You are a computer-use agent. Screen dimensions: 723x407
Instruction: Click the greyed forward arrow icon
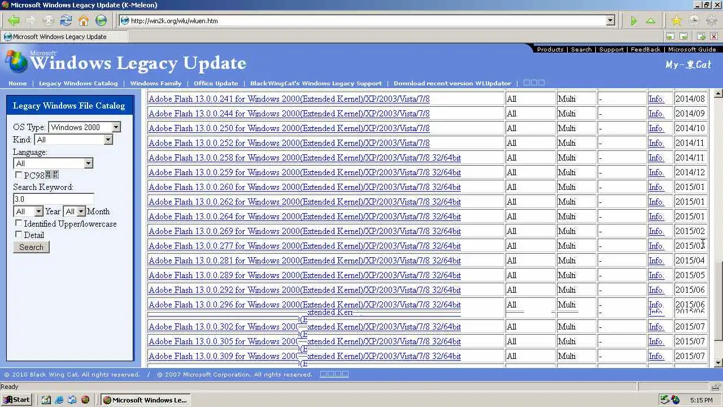click(31, 21)
